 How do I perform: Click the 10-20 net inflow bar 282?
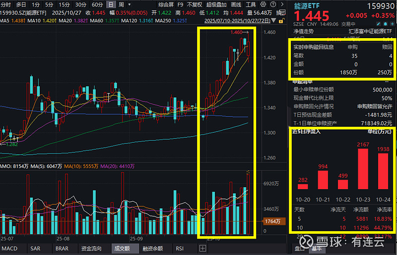303,187
